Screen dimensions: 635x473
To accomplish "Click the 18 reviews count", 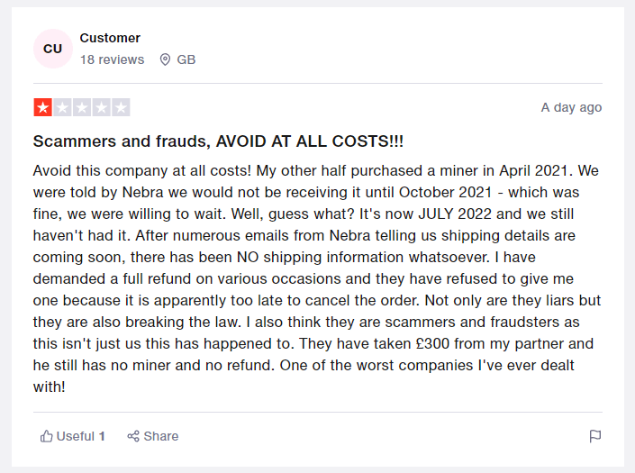I will pos(112,59).
